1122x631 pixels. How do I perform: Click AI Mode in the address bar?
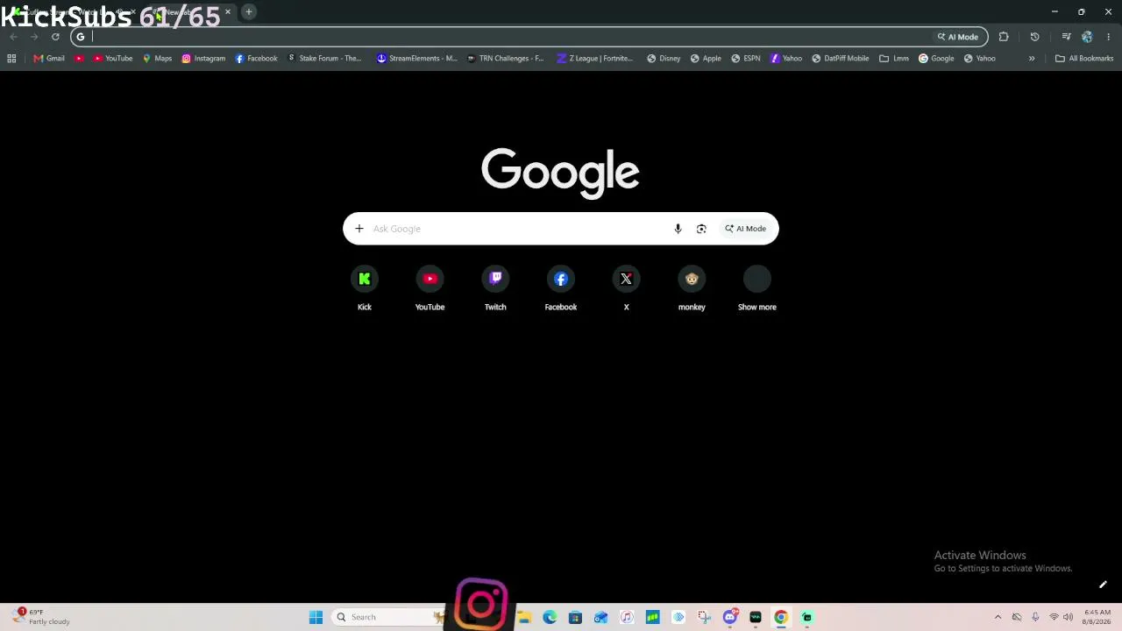(958, 37)
